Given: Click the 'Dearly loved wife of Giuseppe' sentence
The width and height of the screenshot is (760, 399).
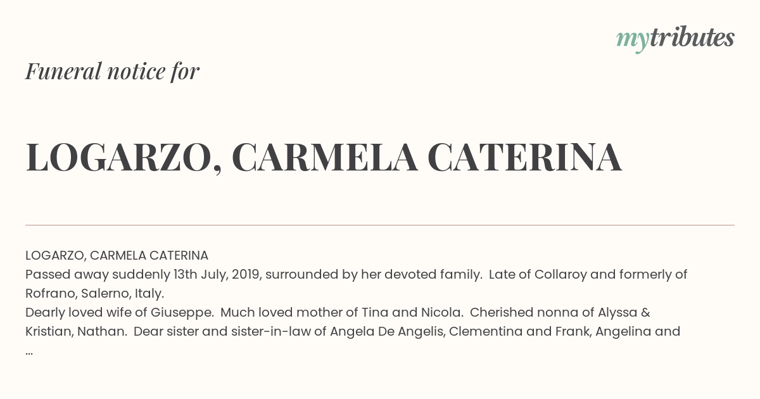Looking at the screenshot, I should tap(119, 312).
